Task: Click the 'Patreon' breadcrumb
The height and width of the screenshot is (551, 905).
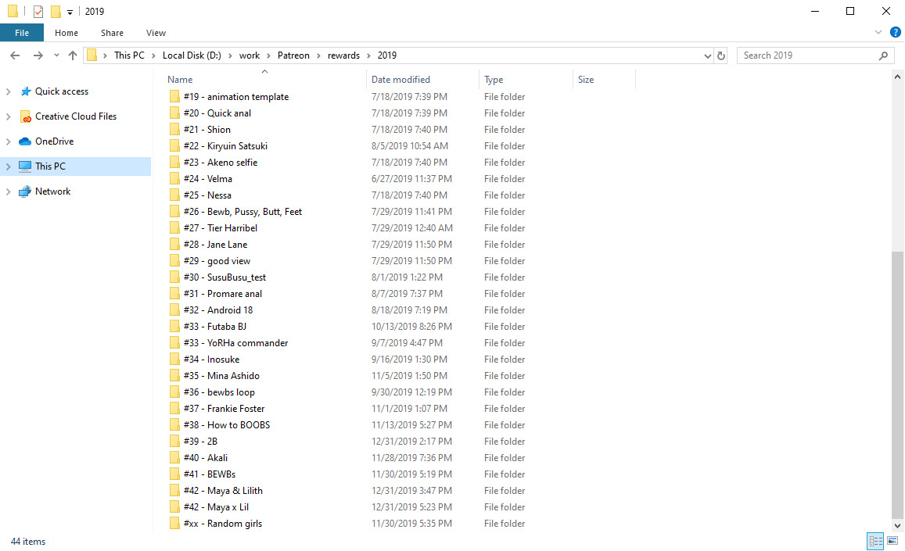Action: tap(293, 55)
